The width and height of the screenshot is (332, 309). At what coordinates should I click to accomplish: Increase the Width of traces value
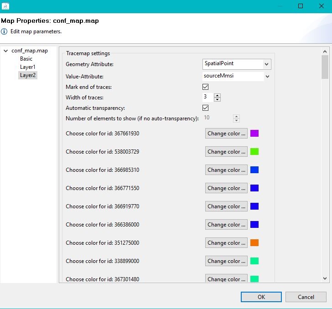click(x=218, y=95)
